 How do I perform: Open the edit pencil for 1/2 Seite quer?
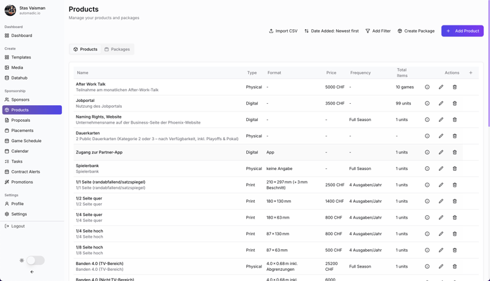pyautogui.click(x=441, y=201)
